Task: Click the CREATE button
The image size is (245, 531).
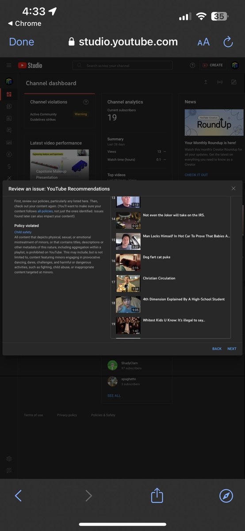Action: point(213,65)
